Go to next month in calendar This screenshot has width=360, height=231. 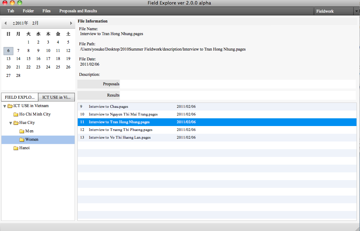(71, 23)
